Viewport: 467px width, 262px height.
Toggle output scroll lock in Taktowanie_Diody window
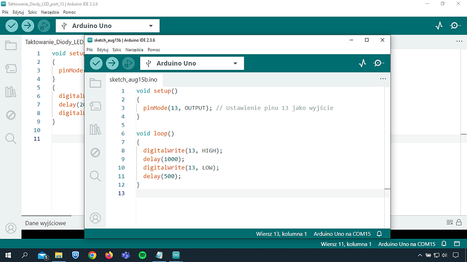459,222
